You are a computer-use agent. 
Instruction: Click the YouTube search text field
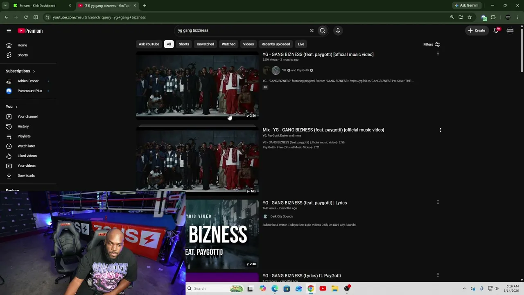(242, 30)
